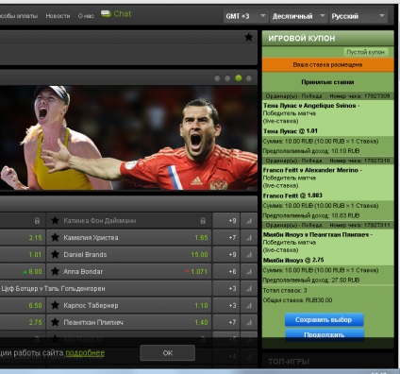Star the top event panel favorite icon

248,38
